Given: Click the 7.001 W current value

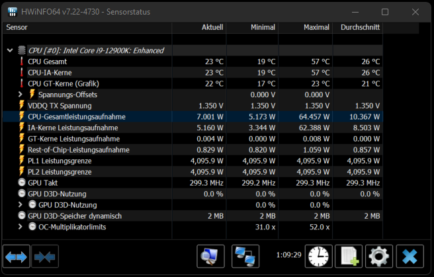Looking at the screenshot, I should tap(210, 116).
